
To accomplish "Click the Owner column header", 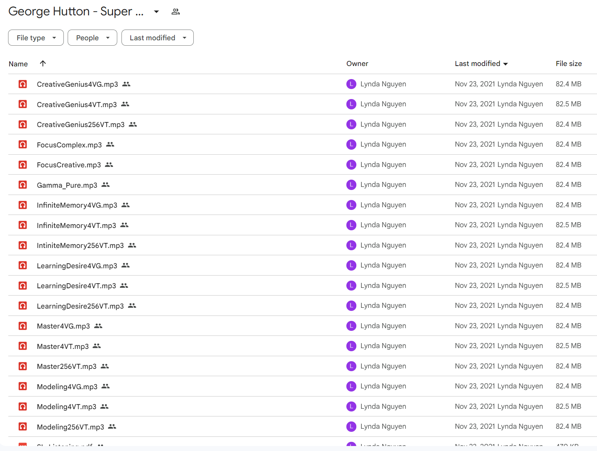I will [357, 64].
